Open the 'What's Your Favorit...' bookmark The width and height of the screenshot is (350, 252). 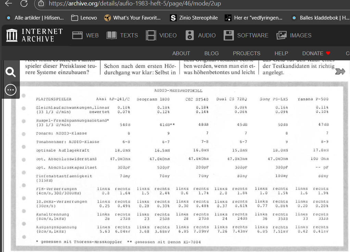(133, 17)
